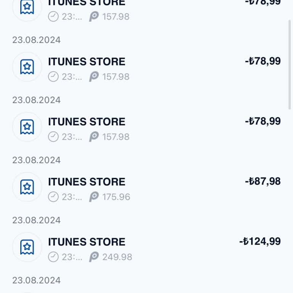Click receipt icon of the ₺78,99 transaction directly above ₺87,98
Viewport: 293px width, 293px height.
pos(27,127)
